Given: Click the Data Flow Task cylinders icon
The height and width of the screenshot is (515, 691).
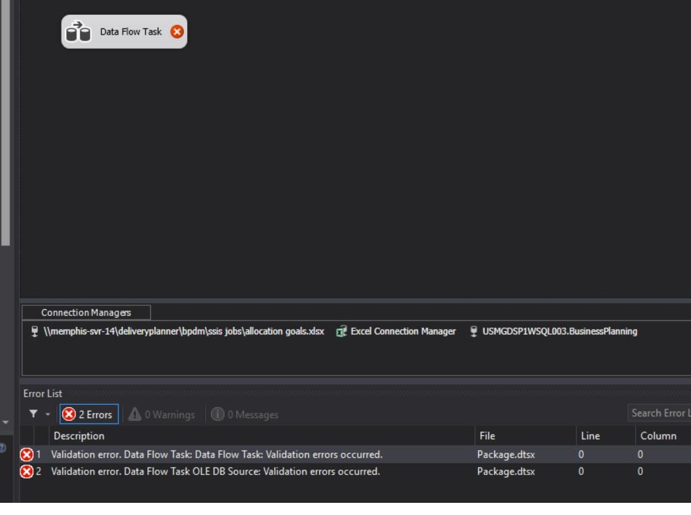Looking at the screenshot, I should pos(78,32).
